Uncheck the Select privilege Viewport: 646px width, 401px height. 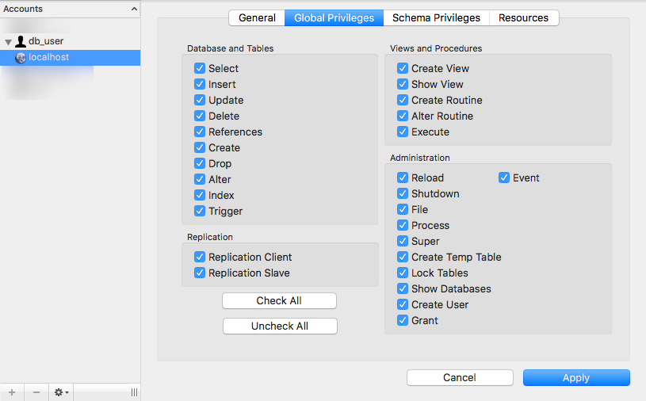point(200,69)
